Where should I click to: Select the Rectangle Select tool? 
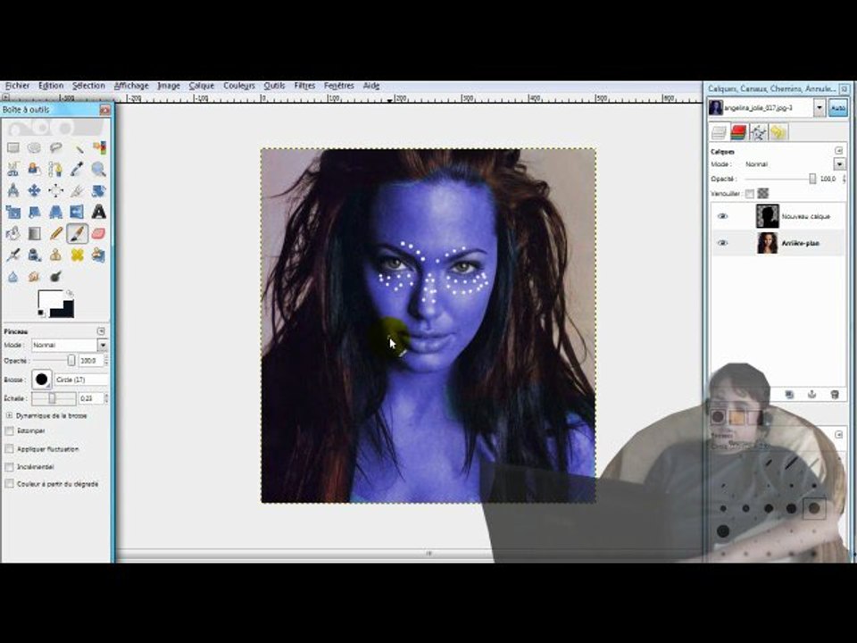[x=13, y=147]
